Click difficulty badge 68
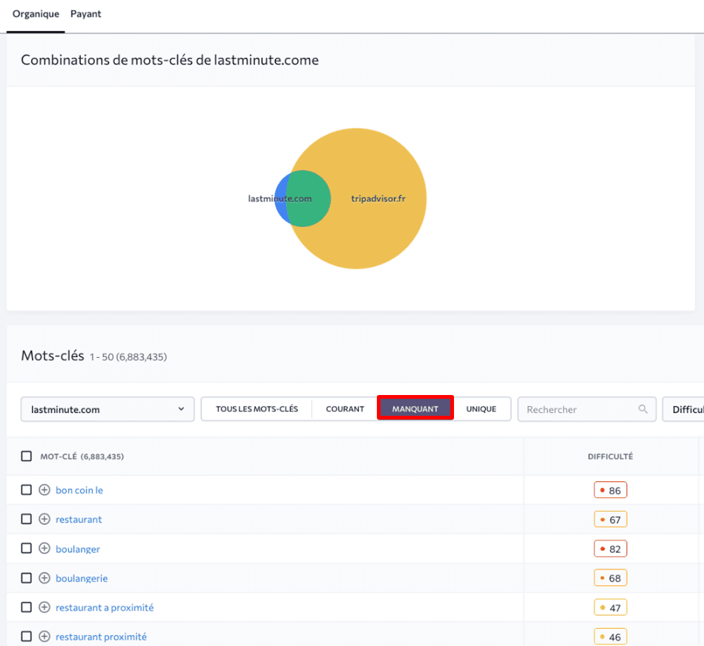Viewport: 704px width, 646px height. pyautogui.click(x=611, y=578)
